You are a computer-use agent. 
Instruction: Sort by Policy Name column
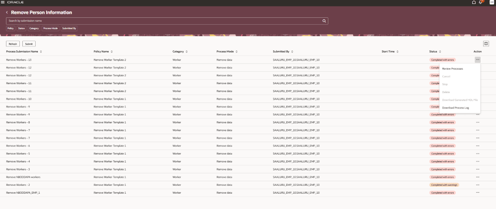(x=112, y=52)
